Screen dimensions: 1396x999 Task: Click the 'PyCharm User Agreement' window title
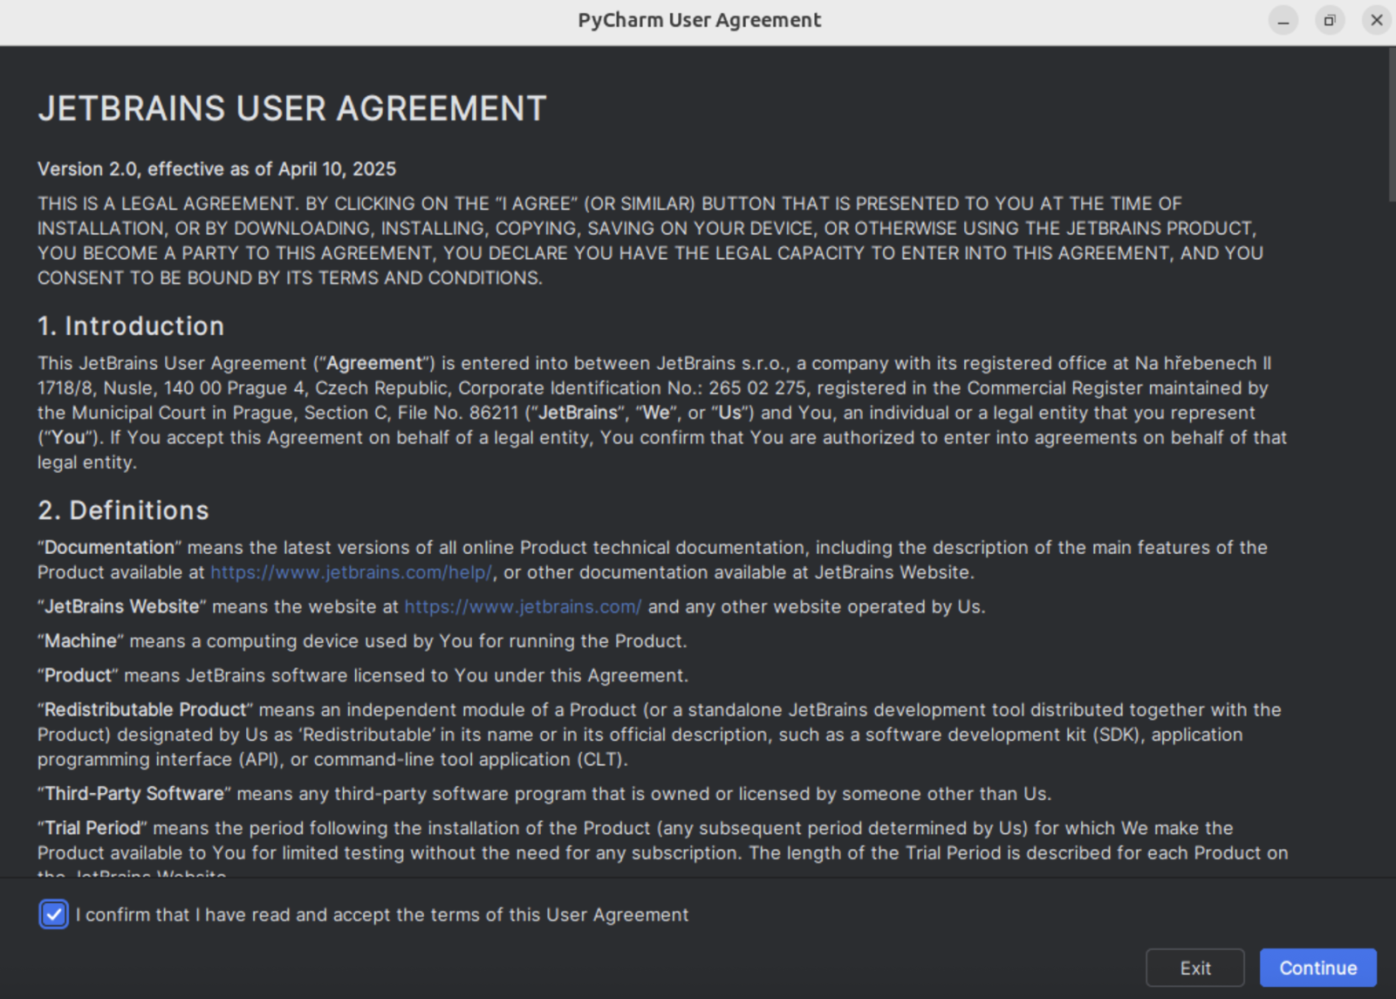tap(699, 20)
